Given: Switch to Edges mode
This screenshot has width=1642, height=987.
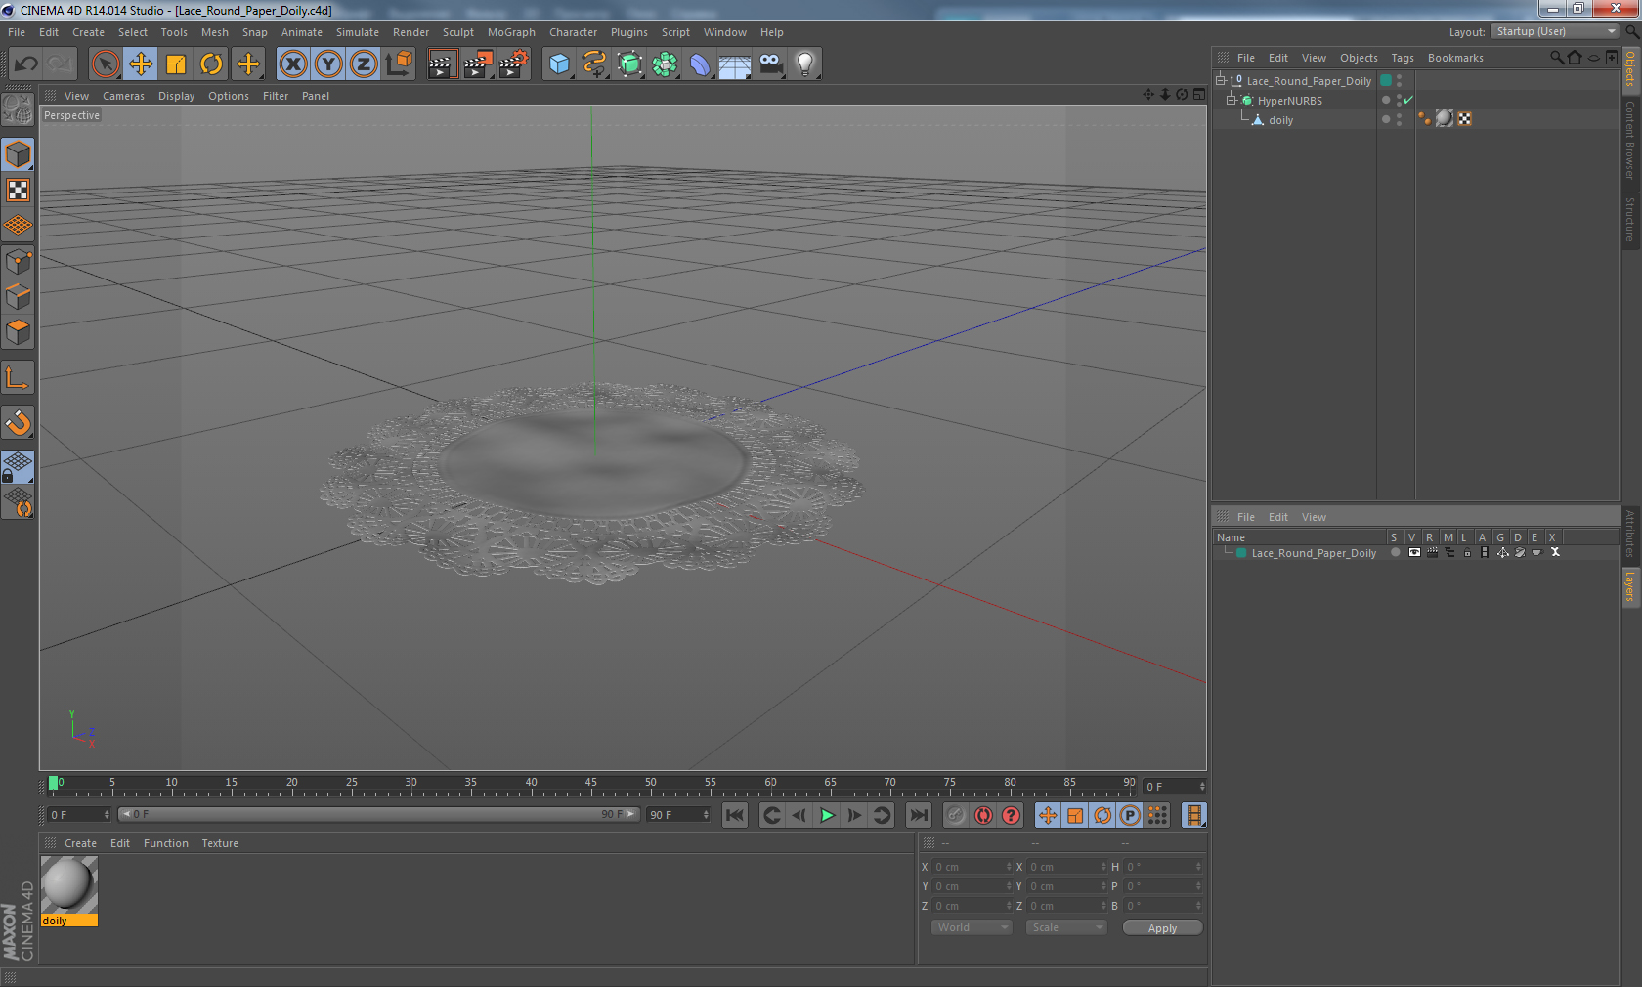Looking at the screenshot, I should (19, 296).
